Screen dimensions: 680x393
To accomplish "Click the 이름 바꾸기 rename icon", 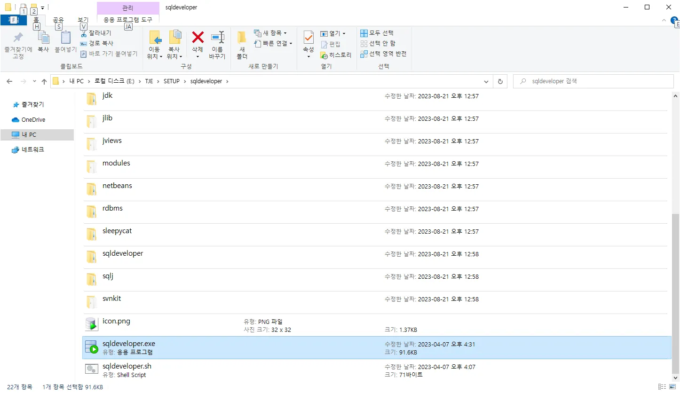I will [x=217, y=45].
